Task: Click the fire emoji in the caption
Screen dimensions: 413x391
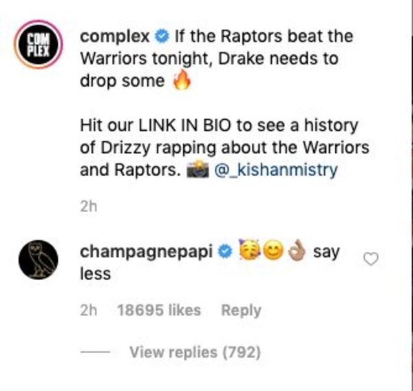Action: 182,80
